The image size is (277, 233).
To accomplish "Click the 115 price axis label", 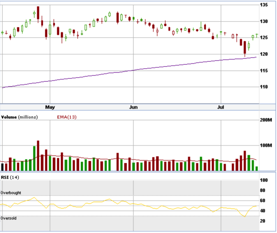I will (264, 71).
